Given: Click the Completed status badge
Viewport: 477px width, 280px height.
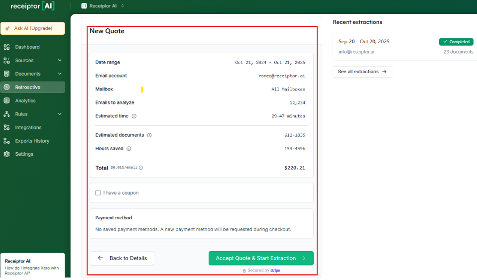Looking at the screenshot, I should pos(456,42).
